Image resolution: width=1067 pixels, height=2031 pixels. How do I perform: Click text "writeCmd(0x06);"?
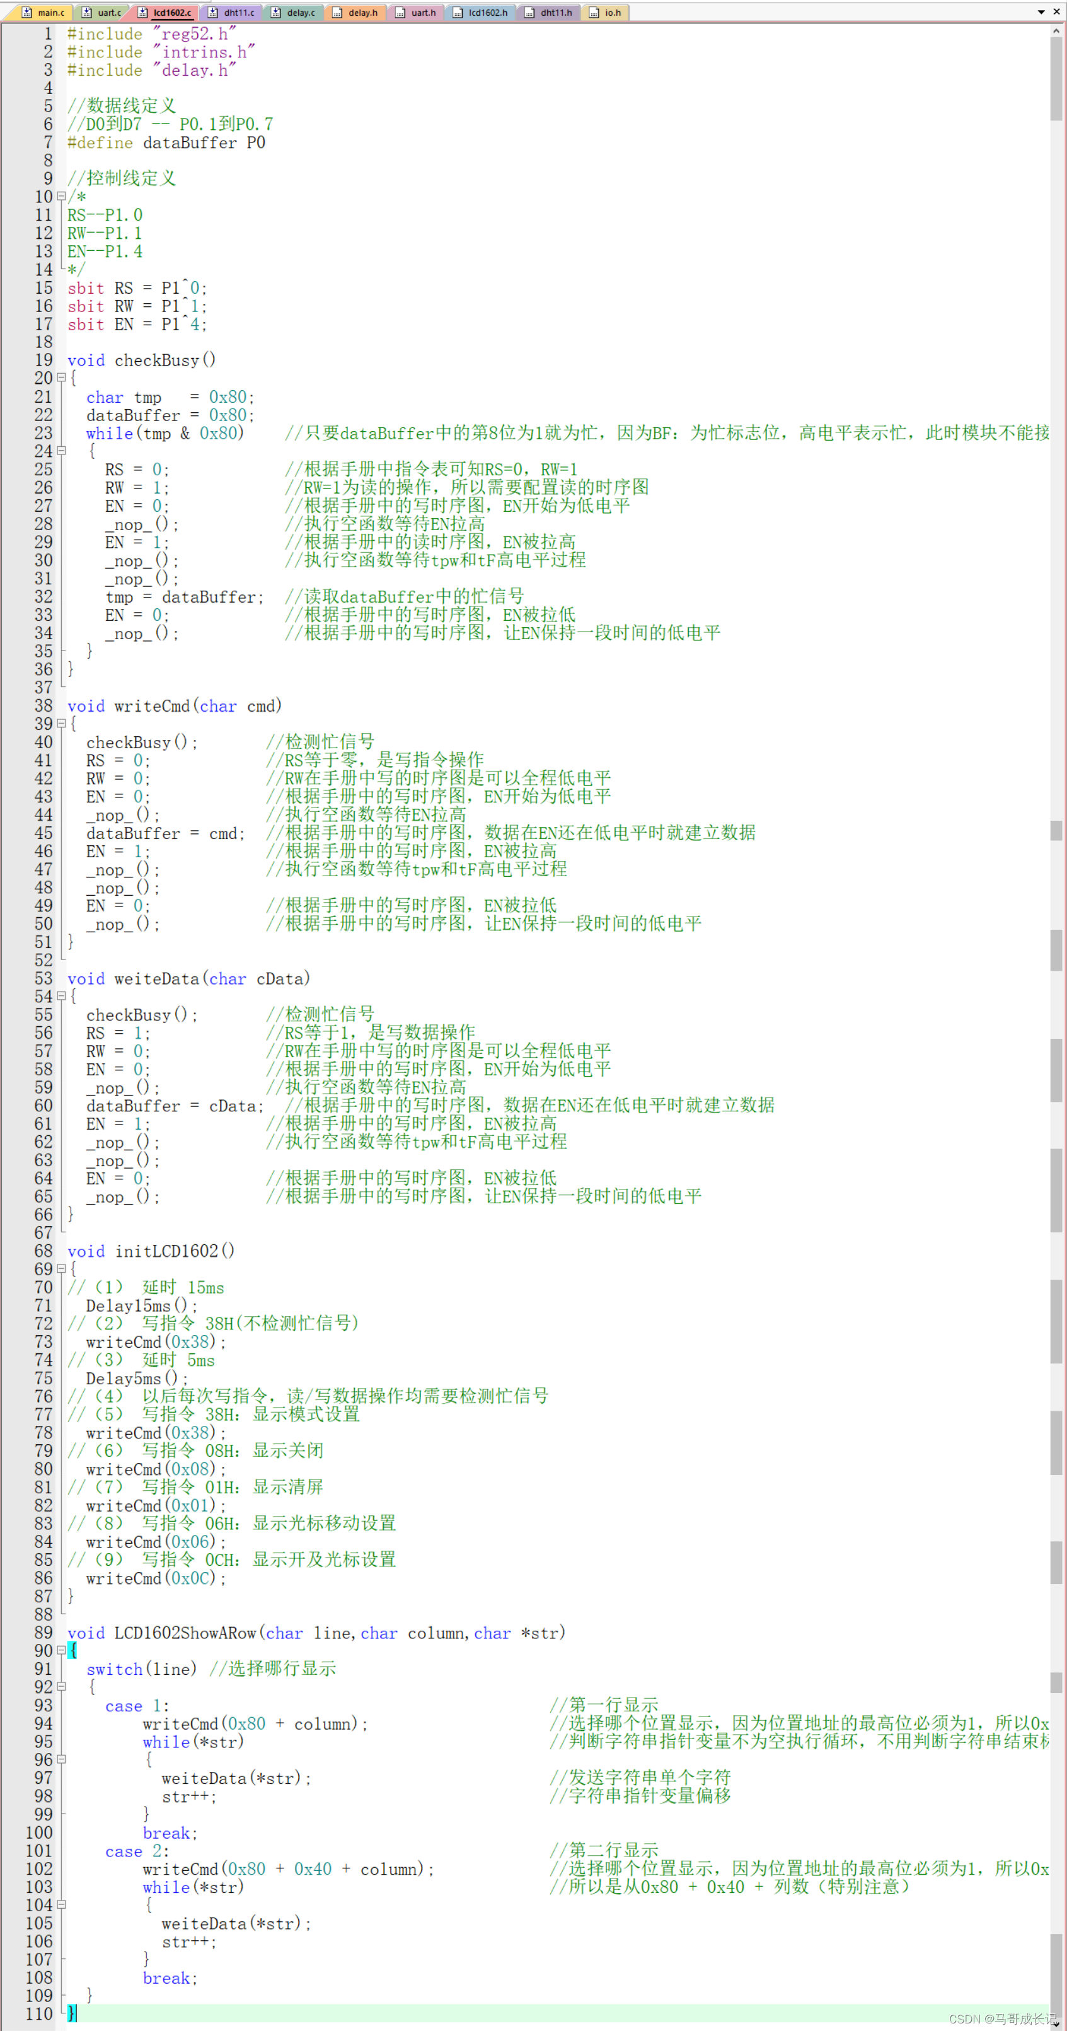[x=156, y=1541]
